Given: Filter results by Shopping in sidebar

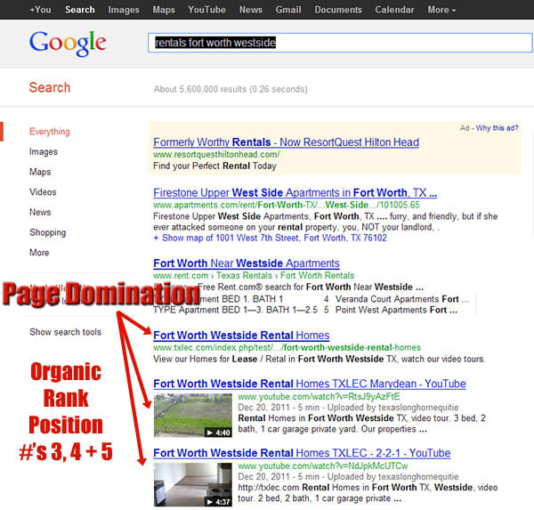Looking at the screenshot, I should (x=48, y=232).
